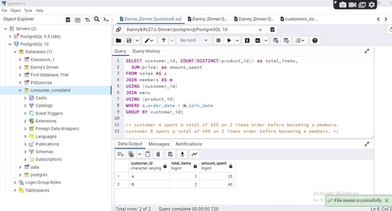Open the PSQL tool terminal icon

pyautogui.click(x=106, y=19)
